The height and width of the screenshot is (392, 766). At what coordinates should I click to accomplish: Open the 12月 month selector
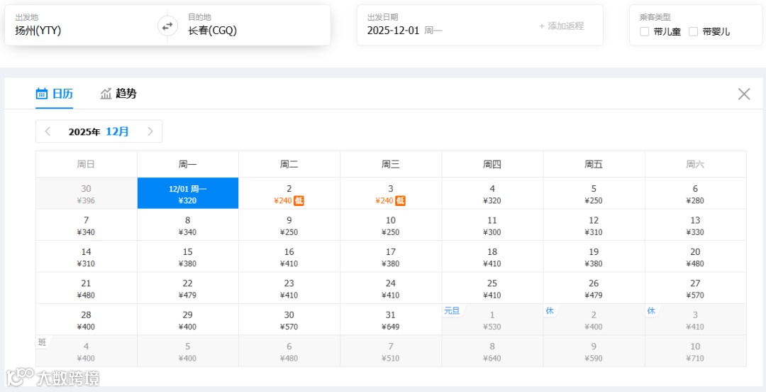point(117,131)
